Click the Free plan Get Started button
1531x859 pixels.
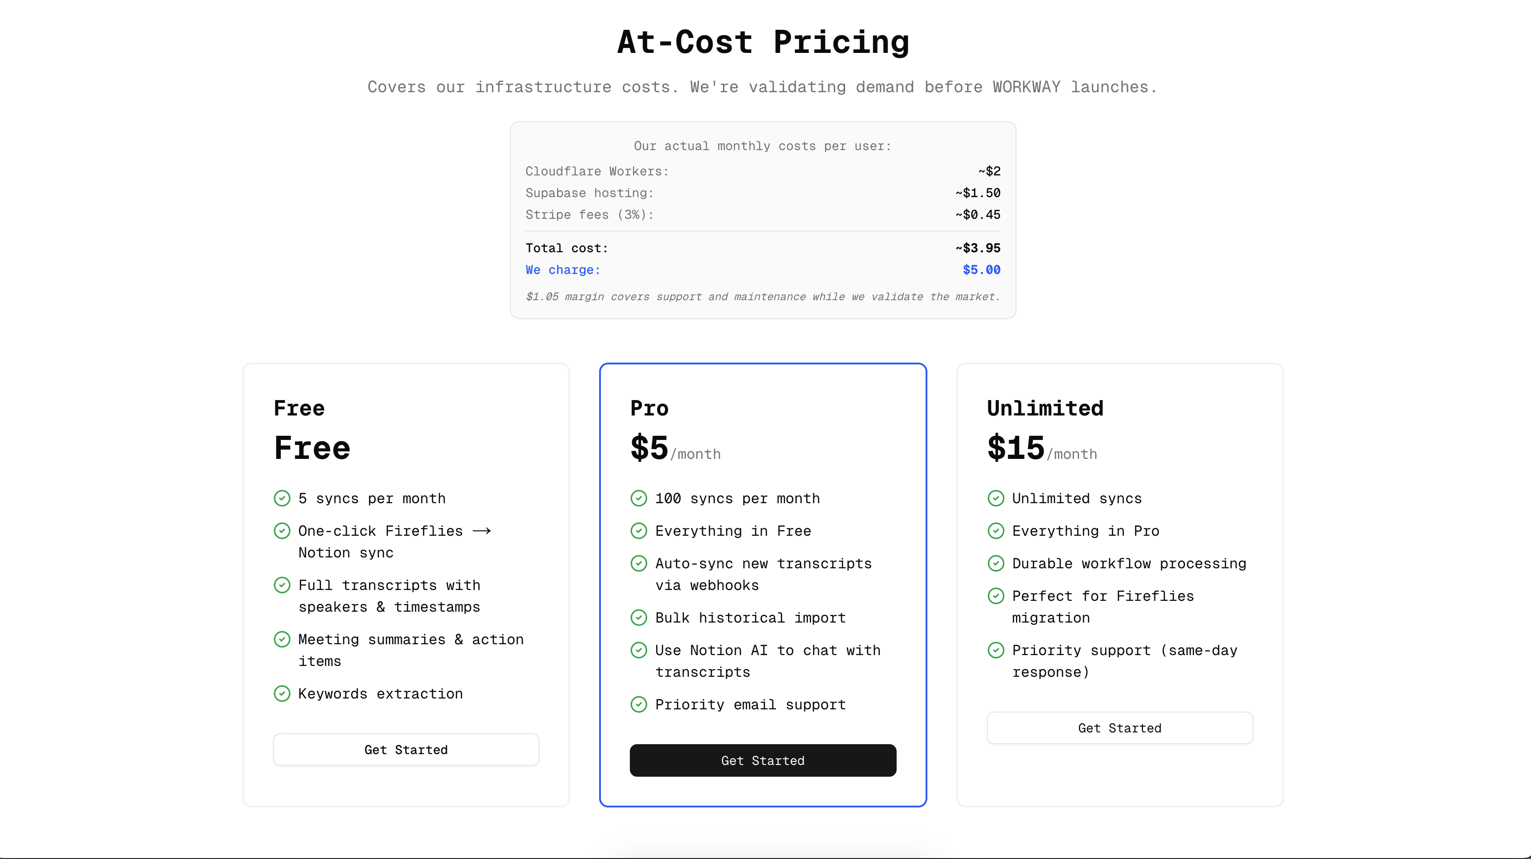pos(406,750)
